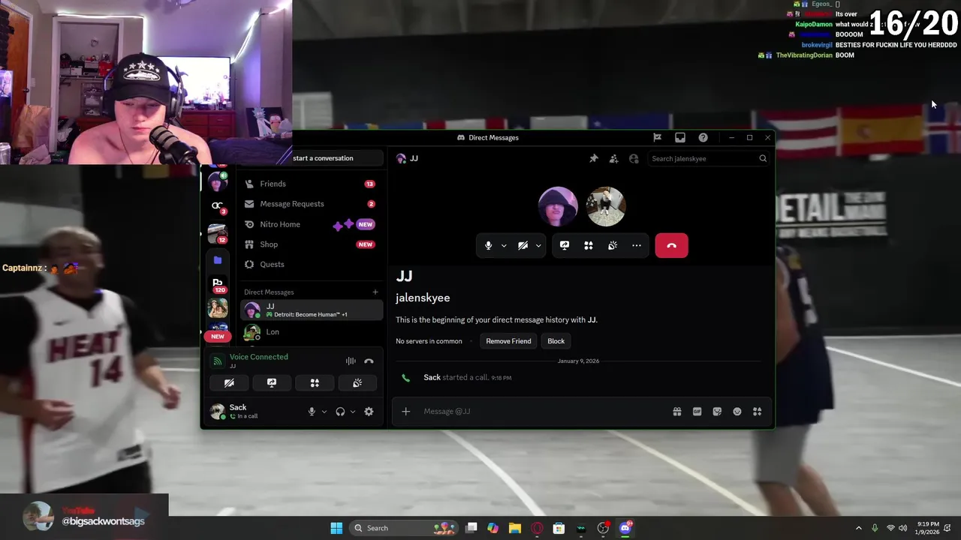Open the GIF picker
Viewport: 961px width, 540px height.
pos(697,411)
